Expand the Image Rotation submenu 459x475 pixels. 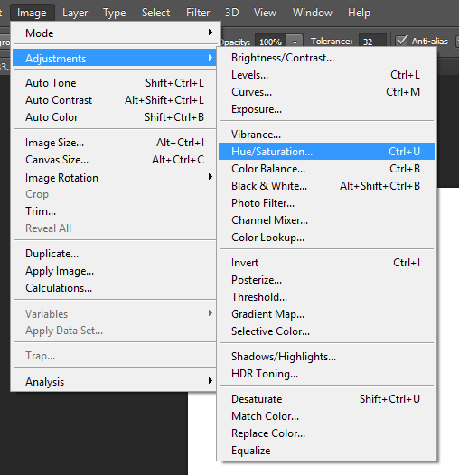coord(114,178)
